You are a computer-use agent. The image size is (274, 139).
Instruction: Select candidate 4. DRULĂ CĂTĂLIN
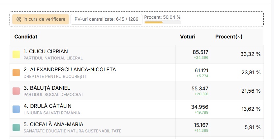pos(47,106)
